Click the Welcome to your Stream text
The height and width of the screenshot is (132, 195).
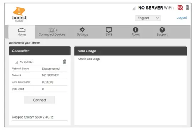click(24, 43)
